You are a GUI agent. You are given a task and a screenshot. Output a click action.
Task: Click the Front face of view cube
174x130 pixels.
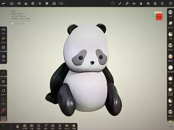[159, 17]
